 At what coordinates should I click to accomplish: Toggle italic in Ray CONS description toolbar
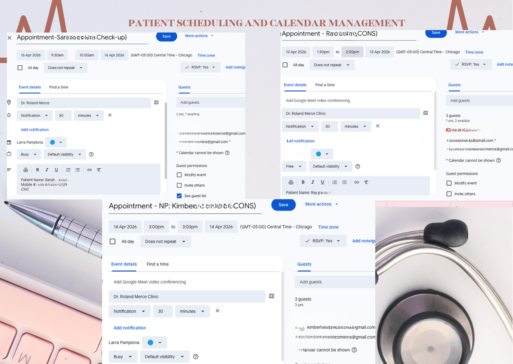(x=313, y=182)
